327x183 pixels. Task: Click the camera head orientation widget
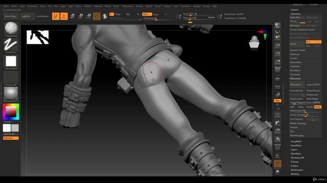(x=254, y=43)
